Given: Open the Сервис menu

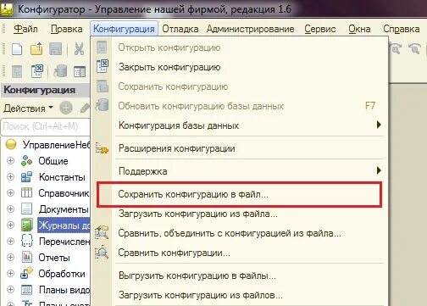Looking at the screenshot, I should click(x=320, y=29).
